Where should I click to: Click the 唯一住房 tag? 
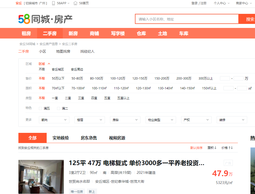[77, 191]
